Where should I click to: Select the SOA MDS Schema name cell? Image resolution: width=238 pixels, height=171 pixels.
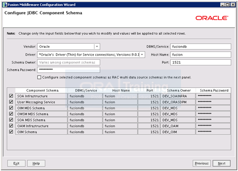coord(41,120)
